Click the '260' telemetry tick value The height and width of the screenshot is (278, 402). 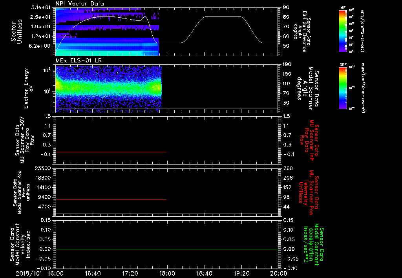pos(287,168)
